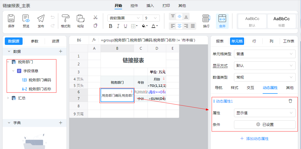Open the 单元格类型 dropdown

265,54
